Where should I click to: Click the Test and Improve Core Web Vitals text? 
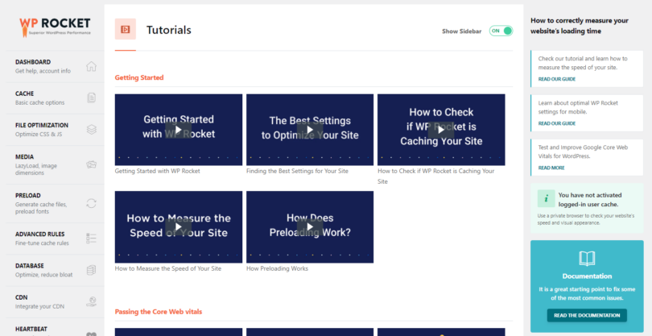[x=583, y=152]
